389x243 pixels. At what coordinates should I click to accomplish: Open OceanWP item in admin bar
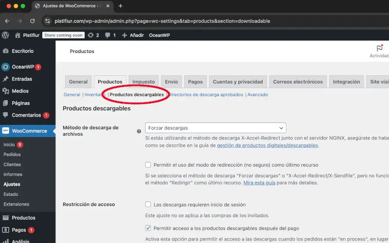click(159, 35)
